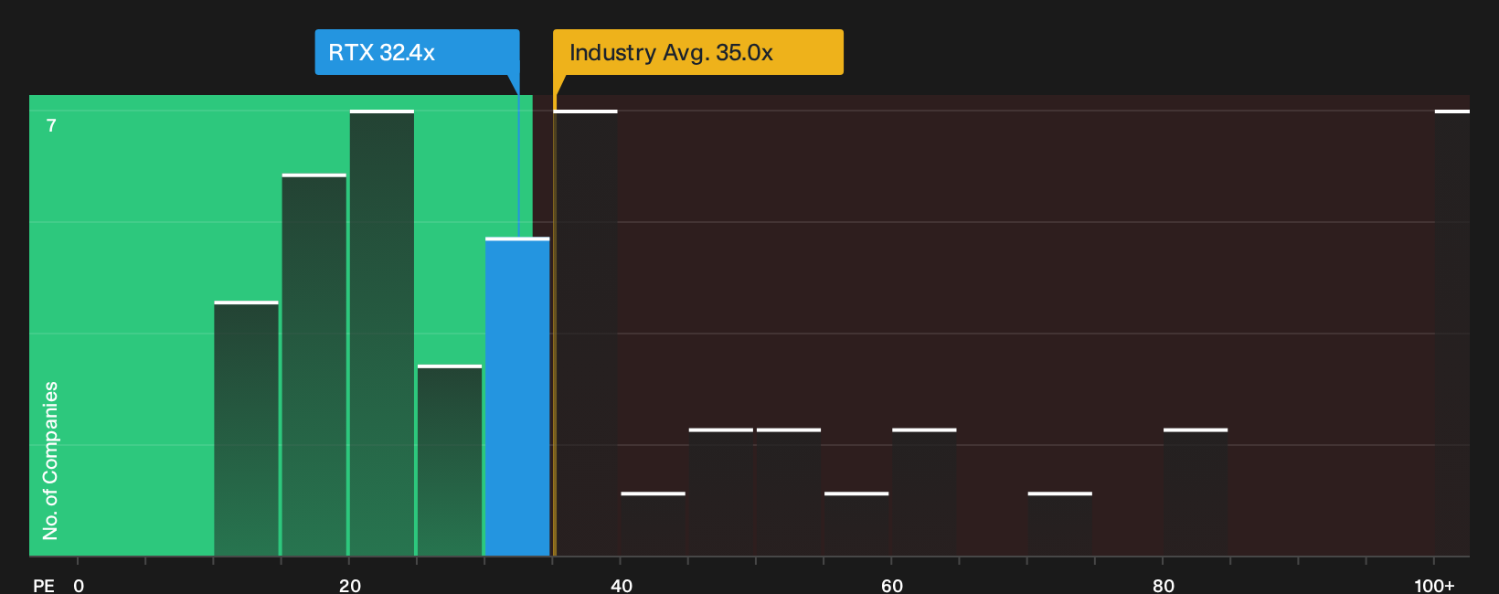1499x594 pixels.
Task: Select the bar at PE 60–65
Action: [924, 492]
